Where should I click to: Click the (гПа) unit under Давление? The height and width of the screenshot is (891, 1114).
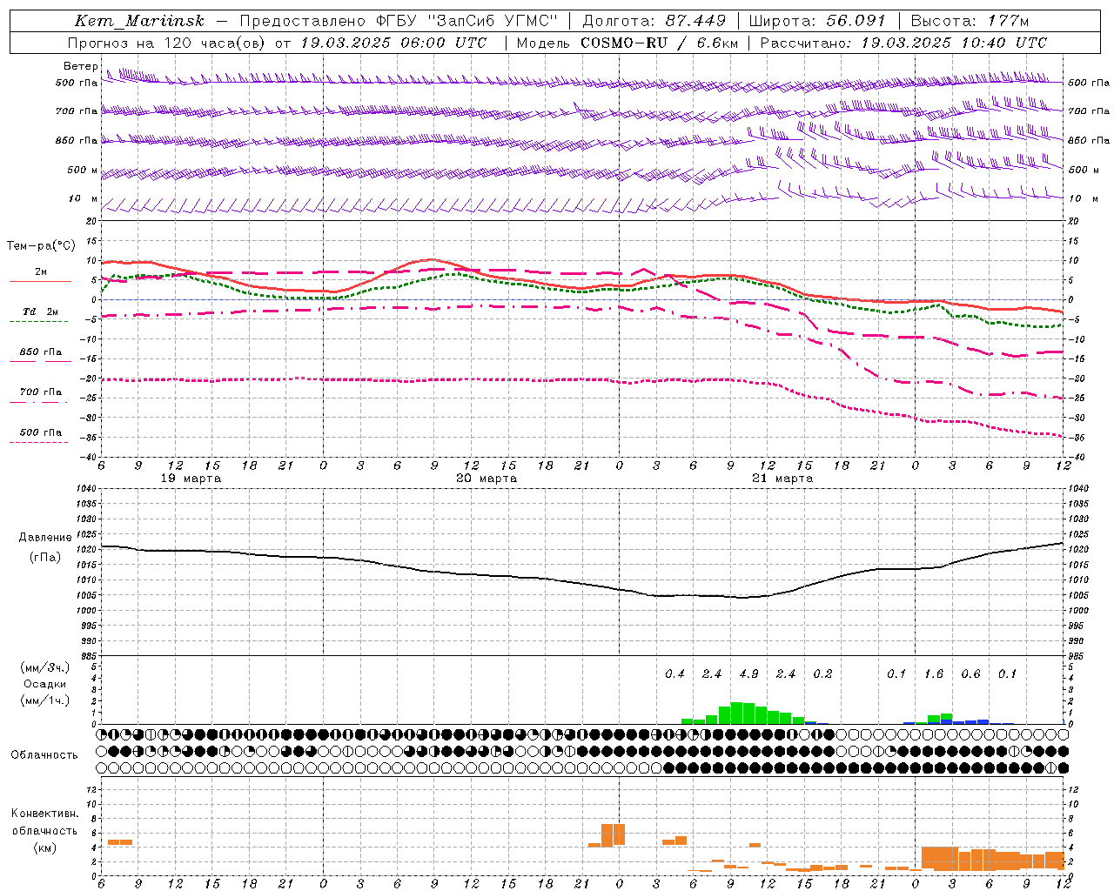(45, 557)
